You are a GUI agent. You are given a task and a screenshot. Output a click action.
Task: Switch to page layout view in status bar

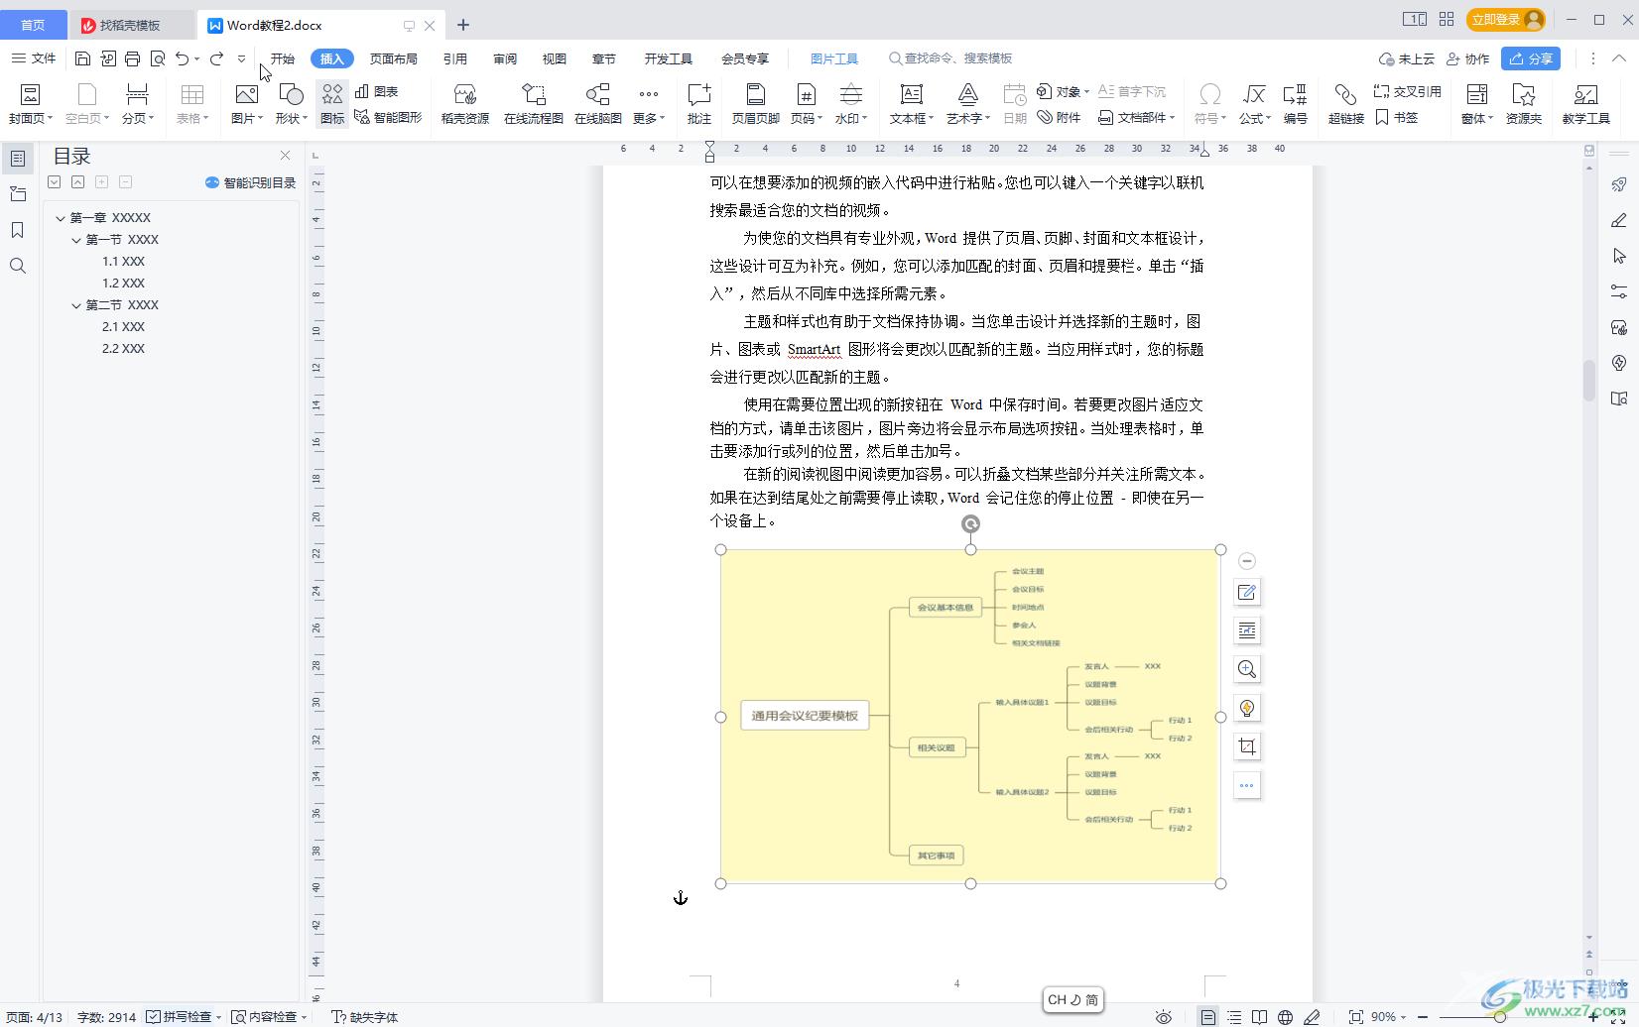click(1207, 1016)
